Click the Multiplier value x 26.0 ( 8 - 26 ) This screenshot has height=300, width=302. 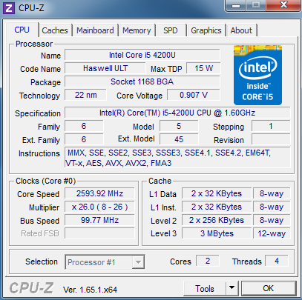pos(99,207)
